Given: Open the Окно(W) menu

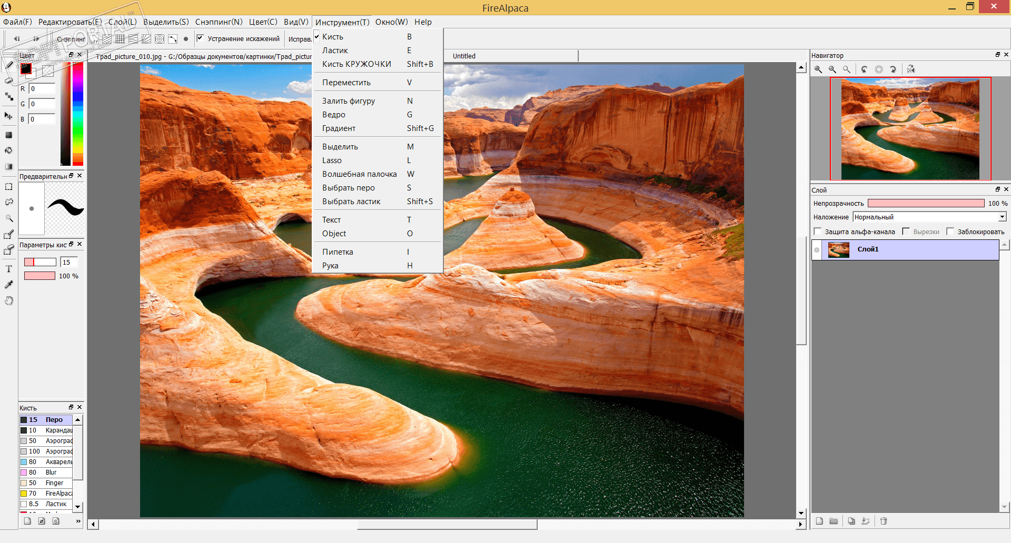Looking at the screenshot, I should pyautogui.click(x=392, y=22).
